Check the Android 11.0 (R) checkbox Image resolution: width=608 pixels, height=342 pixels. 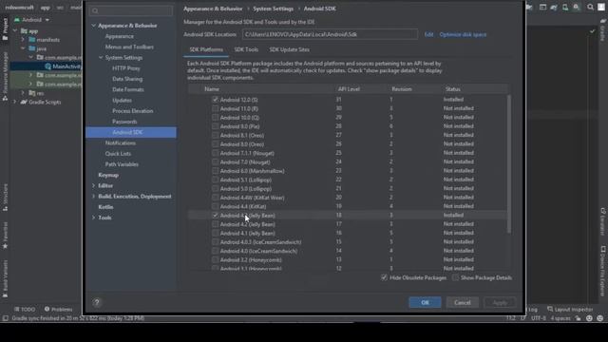[x=216, y=108]
